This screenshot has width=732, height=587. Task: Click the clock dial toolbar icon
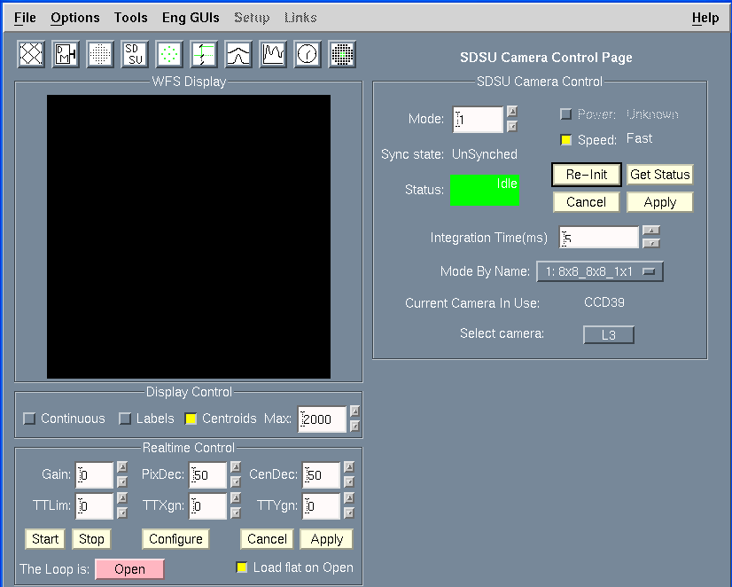[308, 54]
